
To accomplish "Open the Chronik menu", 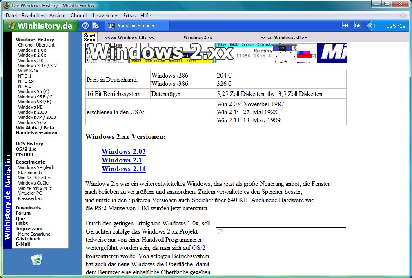I will point(79,16).
